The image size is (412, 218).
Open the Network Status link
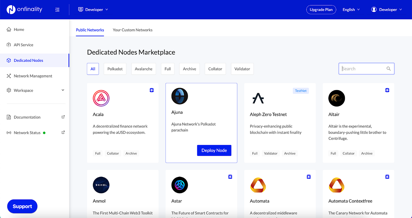[27, 133]
